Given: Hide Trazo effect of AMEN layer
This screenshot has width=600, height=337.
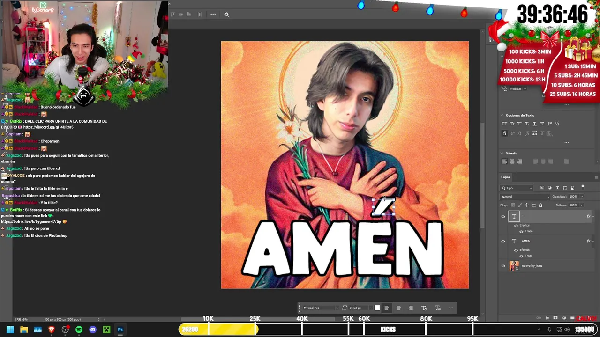Looking at the screenshot, I should tap(521, 256).
